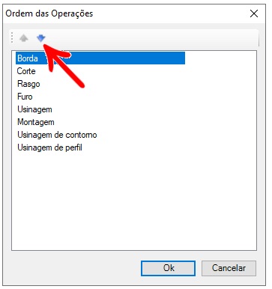Select the Borda operation
Image resolution: width=272 pixels, height=289 pixels.
click(x=100, y=58)
